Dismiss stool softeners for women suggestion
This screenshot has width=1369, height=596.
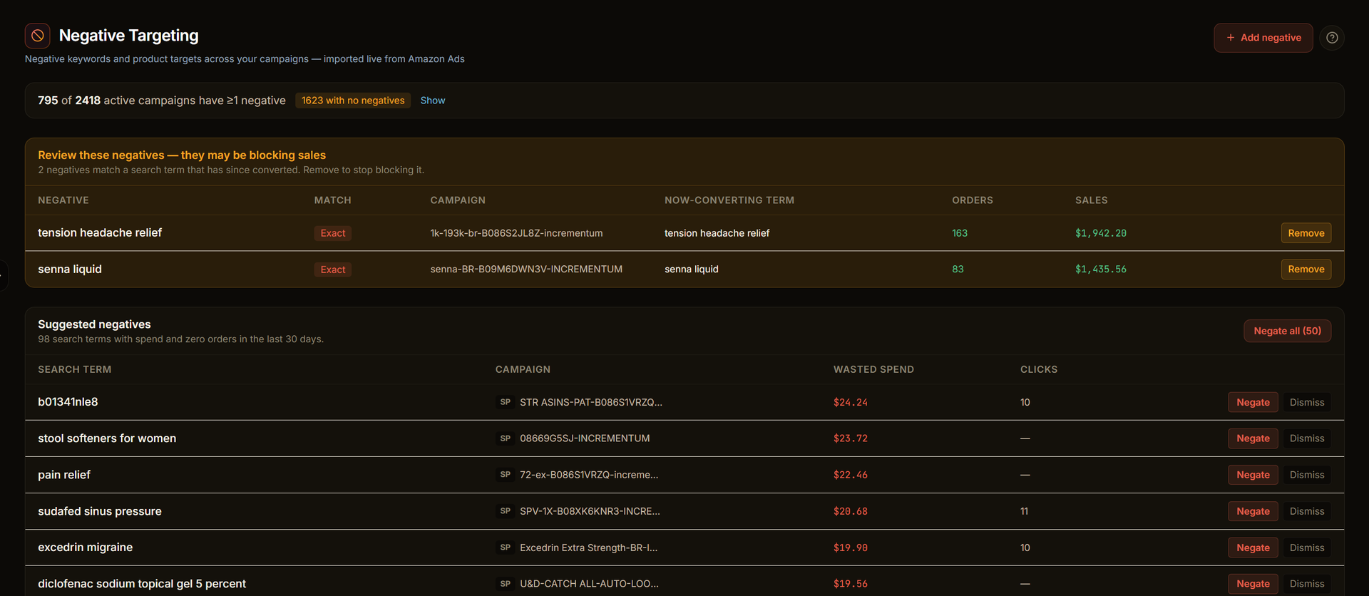coord(1307,438)
